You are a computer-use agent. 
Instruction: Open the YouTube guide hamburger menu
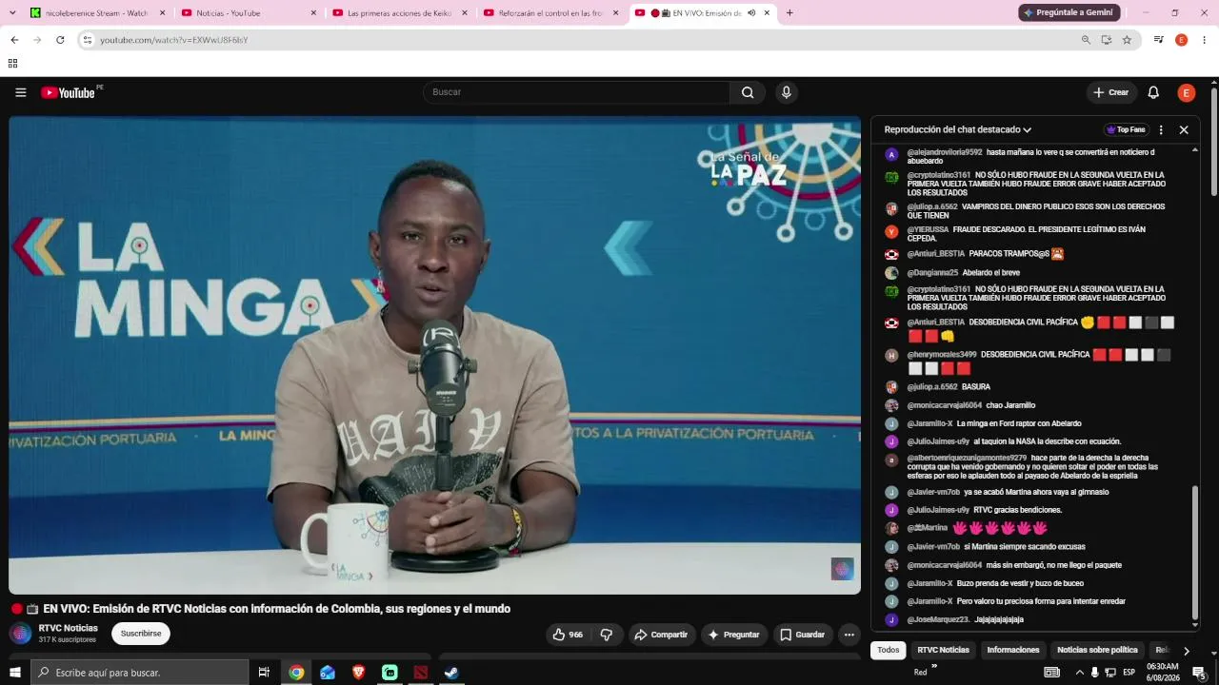pos(20,92)
